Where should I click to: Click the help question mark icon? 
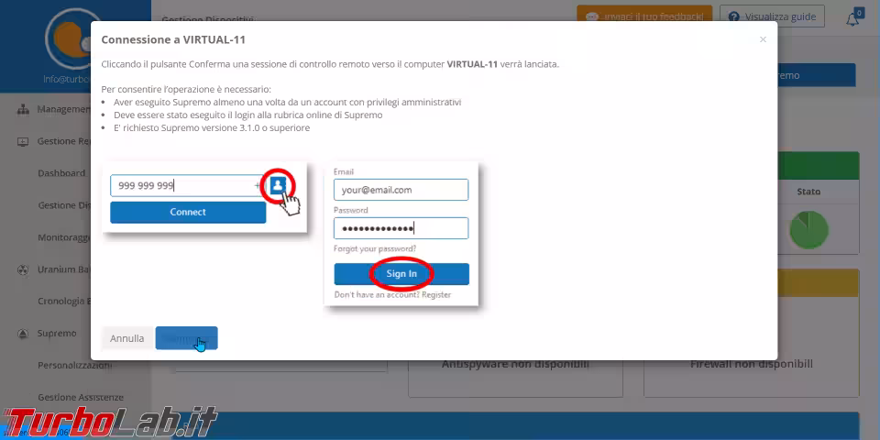[x=733, y=16]
